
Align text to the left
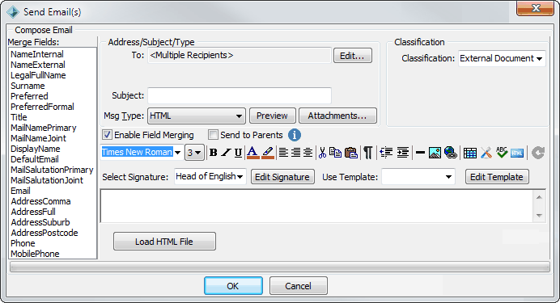tap(283, 153)
